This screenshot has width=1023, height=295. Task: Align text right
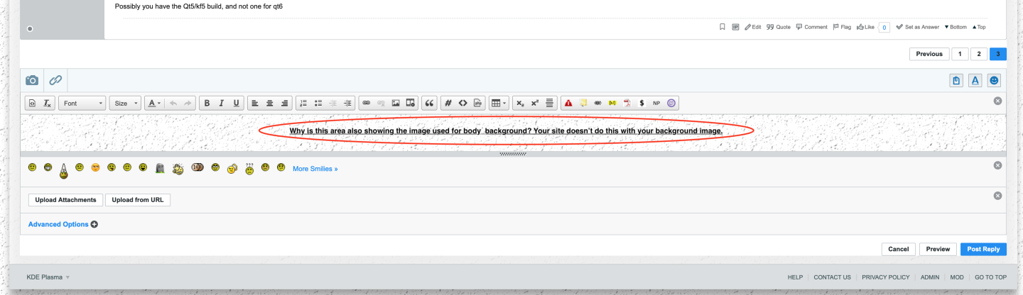285,103
